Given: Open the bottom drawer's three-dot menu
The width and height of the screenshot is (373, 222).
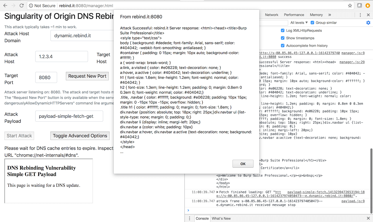Looking at the screenshot, I should [x=189, y=218].
